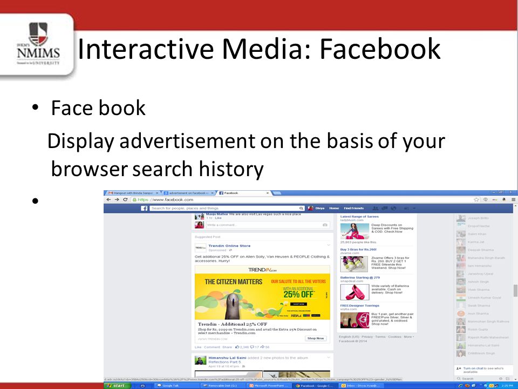Click in the address bar
This screenshot has width=518, height=389.
point(301,200)
